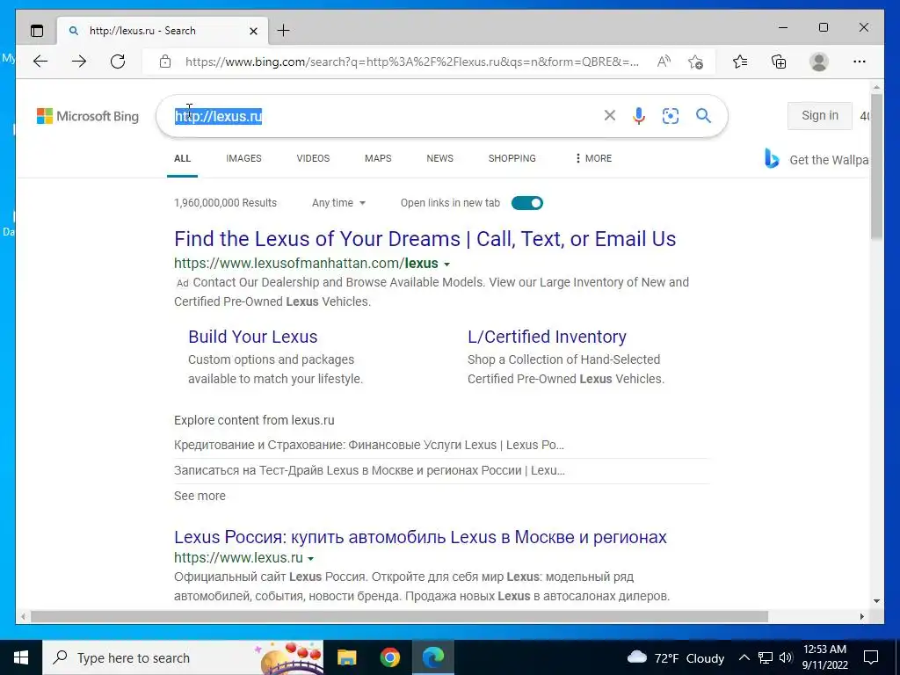This screenshot has width=900, height=675.
Task: Switch to the VIDEOS tab
Action: 313,158
